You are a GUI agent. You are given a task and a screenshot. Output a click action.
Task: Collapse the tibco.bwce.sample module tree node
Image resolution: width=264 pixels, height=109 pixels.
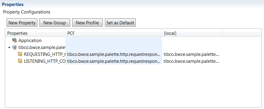pyautogui.click(x=9, y=48)
